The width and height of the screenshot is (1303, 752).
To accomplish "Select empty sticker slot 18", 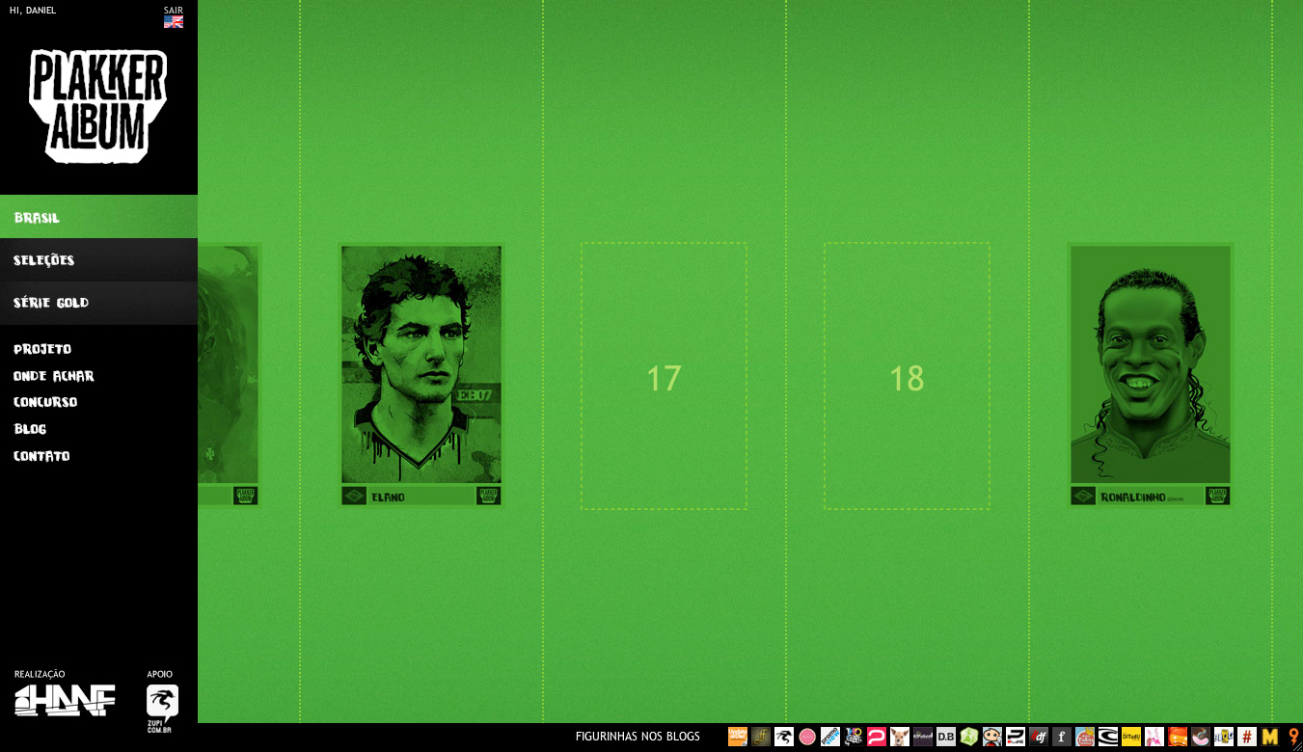I will [907, 376].
